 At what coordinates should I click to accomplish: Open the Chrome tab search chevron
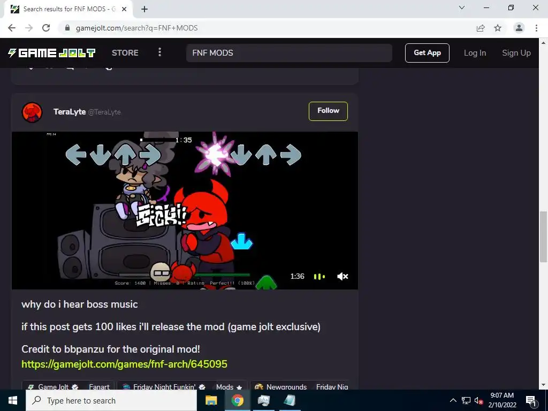pyautogui.click(x=462, y=7)
